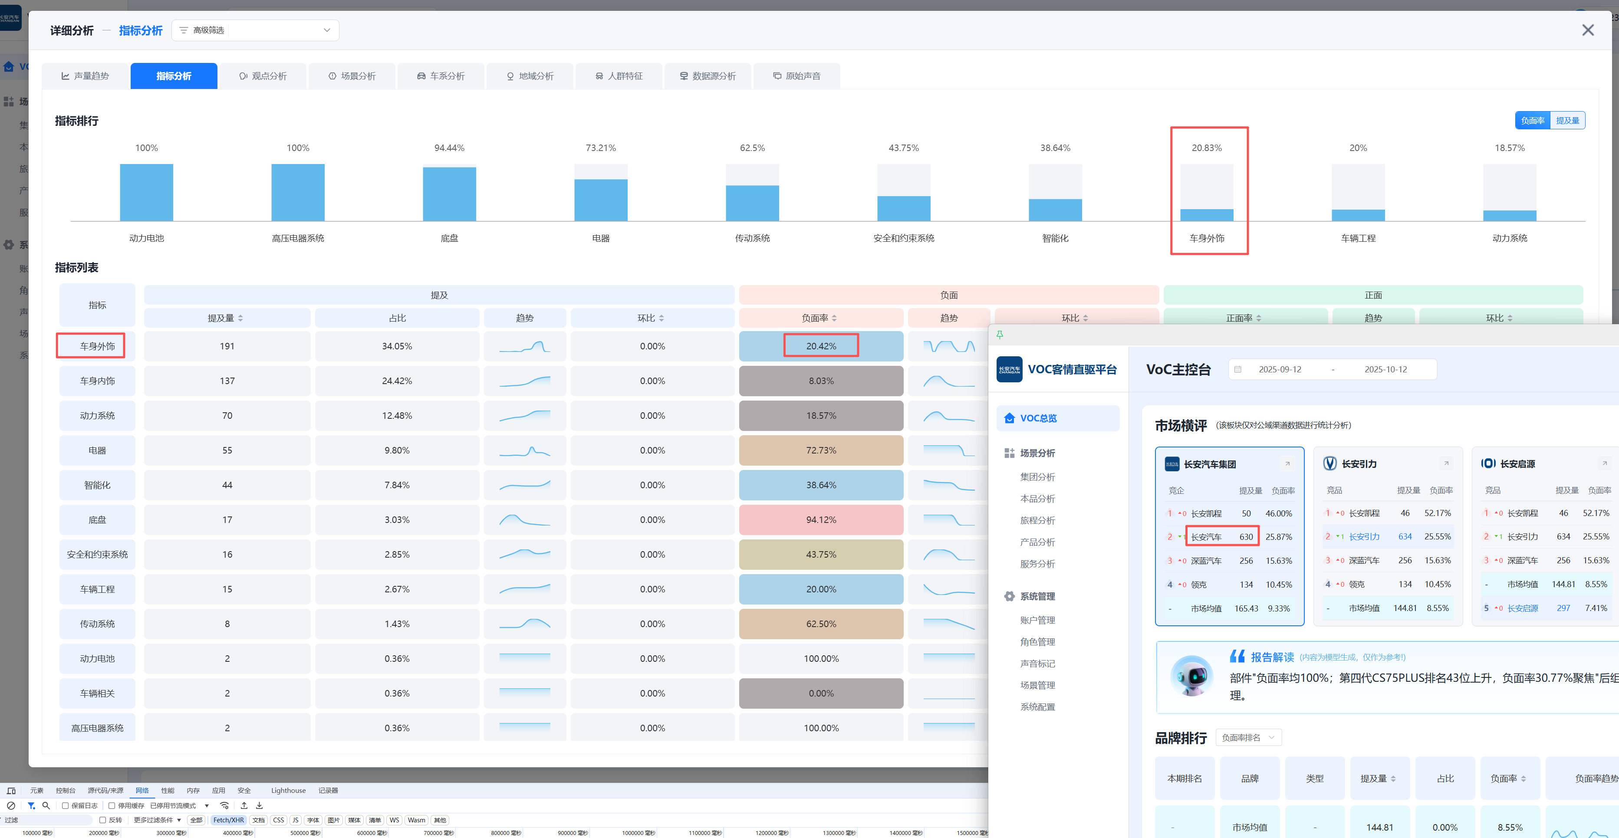Click the export HAR download icon
1619x838 pixels.
(259, 805)
